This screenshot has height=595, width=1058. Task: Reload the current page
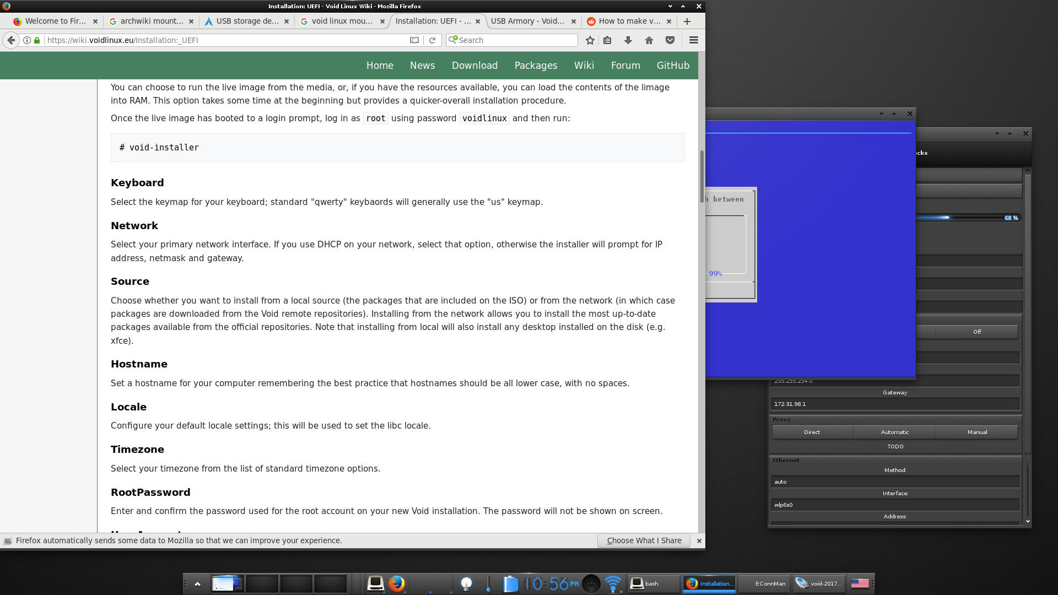click(x=433, y=40)
